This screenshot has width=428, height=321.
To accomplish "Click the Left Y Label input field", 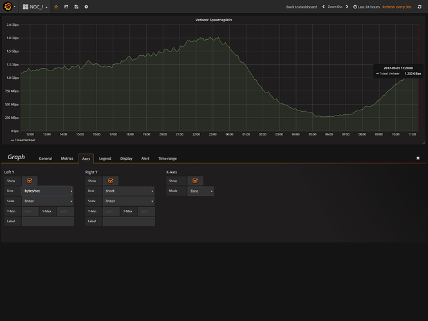I will tap(48, 221).
